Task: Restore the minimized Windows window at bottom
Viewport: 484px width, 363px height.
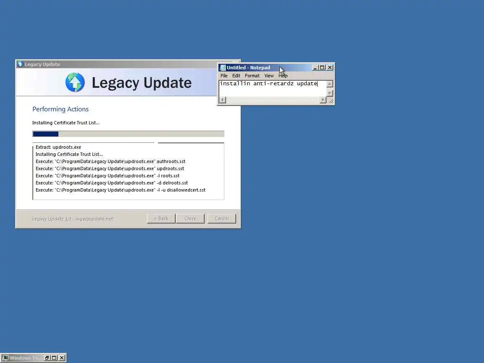Action: pos(47,358)
